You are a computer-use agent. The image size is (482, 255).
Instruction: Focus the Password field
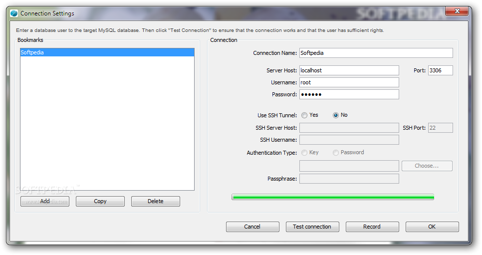click(349, 94)
